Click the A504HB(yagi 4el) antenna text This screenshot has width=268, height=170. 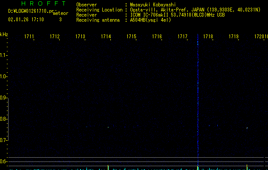[150, 20]
